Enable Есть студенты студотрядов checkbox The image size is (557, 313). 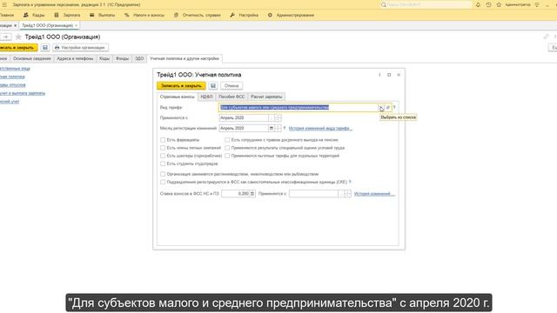pos(163,163)
